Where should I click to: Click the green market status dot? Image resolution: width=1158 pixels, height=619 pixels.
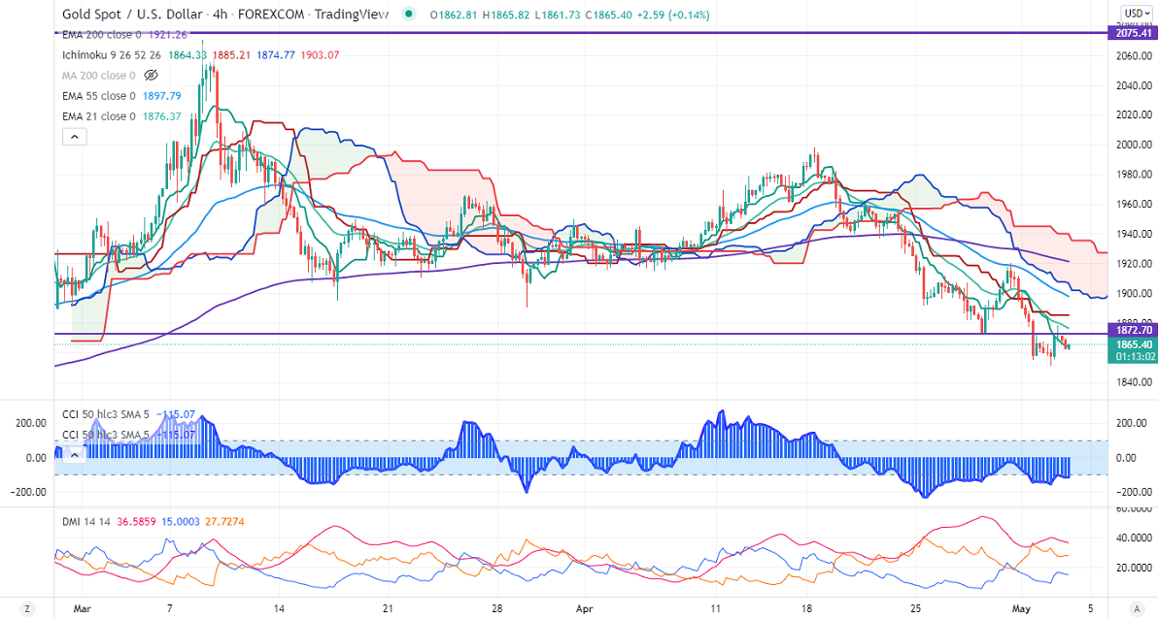pyautogui.click(x=409, y=14)
